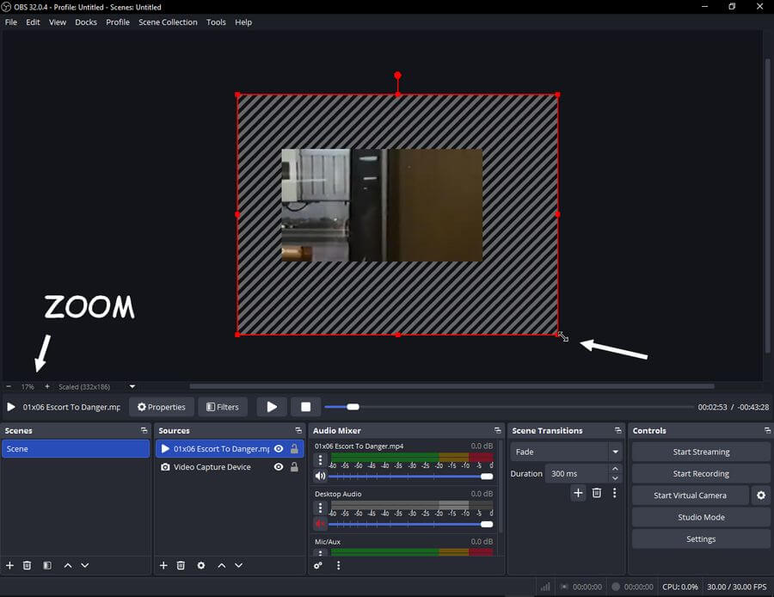Move the selected source down in Sources
The height and width of the screenshot is (597, 774).
click(239, 565)
